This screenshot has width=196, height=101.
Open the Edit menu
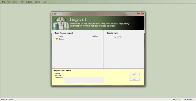9,2
